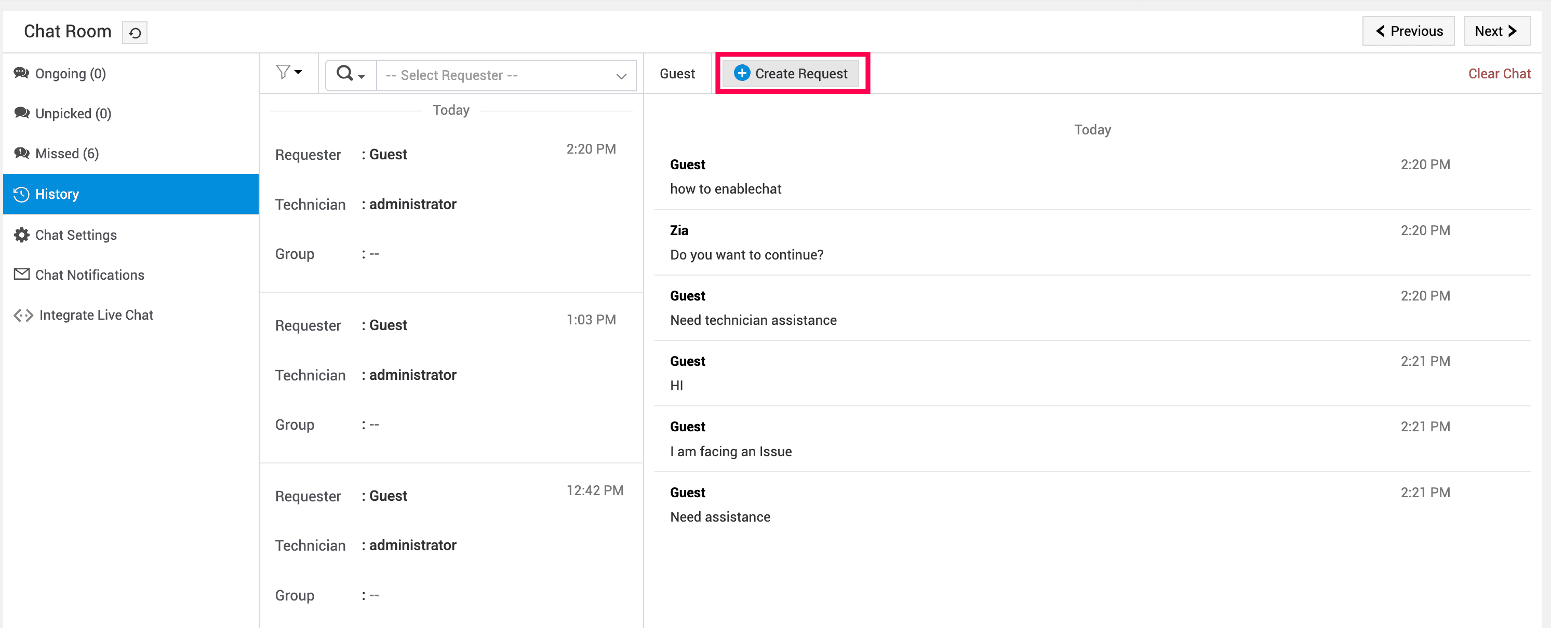Click the Missed chat bubbles icon
Screen dimensions: 1551x628
coord(22,153)
